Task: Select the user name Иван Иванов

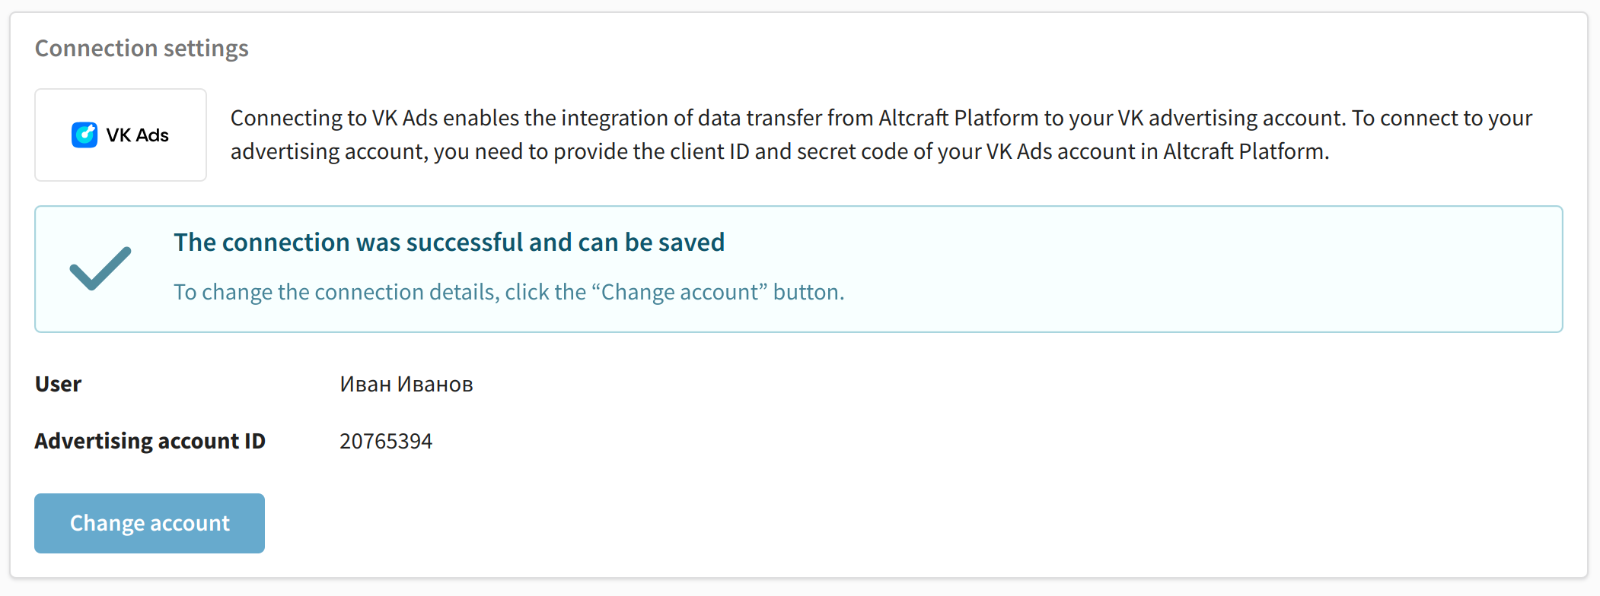Action: 406,384
